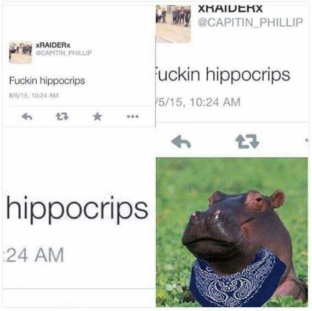Click the enlarged 10:24 AM timestamp on the right
Viewport: 312px width, 311px height.
click(198, 102)
